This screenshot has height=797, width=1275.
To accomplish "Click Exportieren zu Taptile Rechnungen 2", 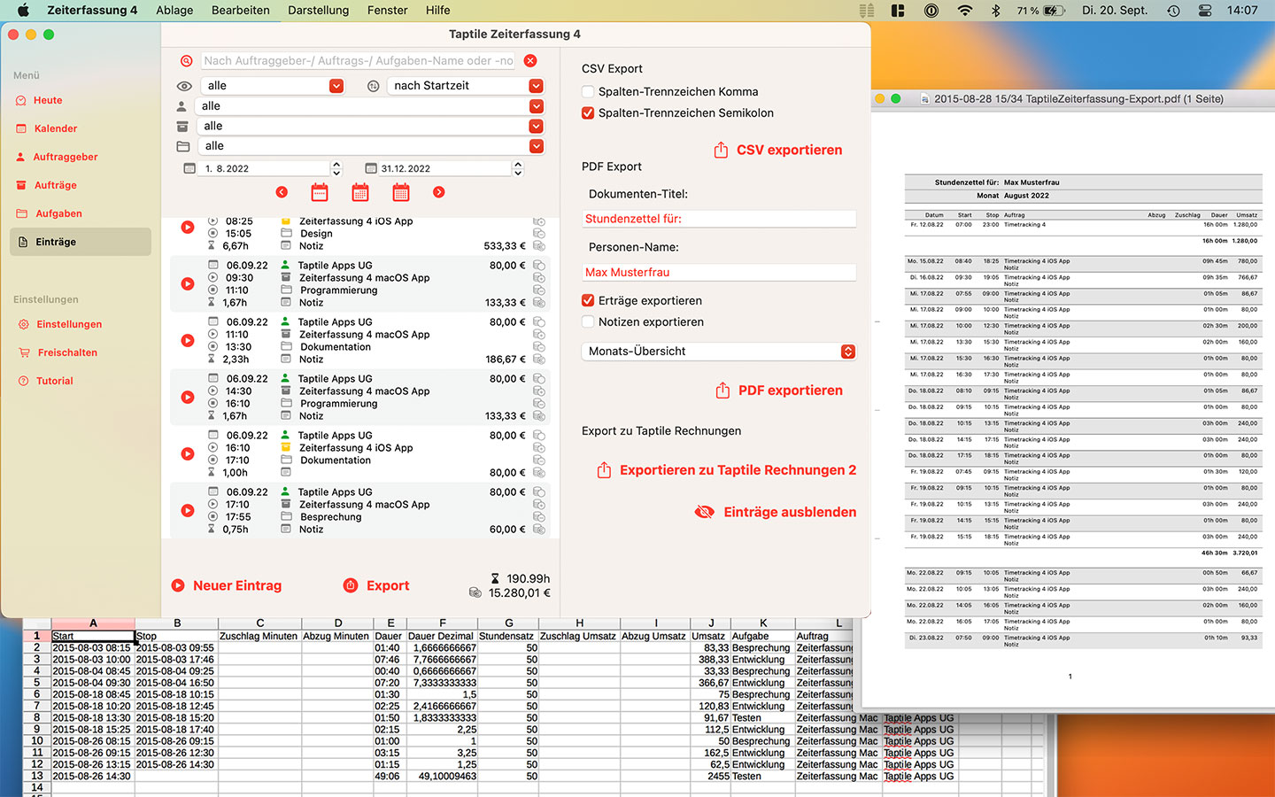I will coord(726,470).
